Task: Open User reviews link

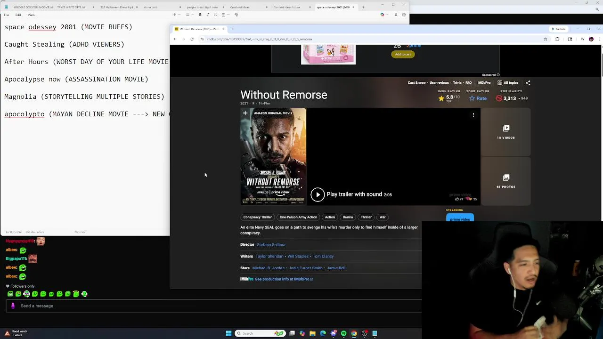Action: click(439, 83)
